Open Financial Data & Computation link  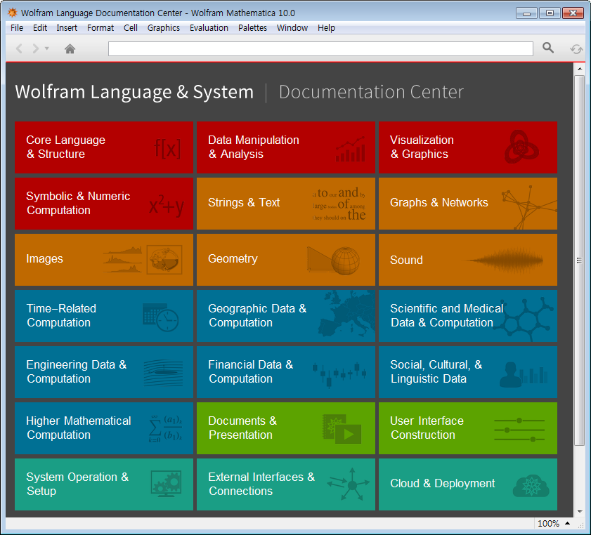click(x=250, y=371)
